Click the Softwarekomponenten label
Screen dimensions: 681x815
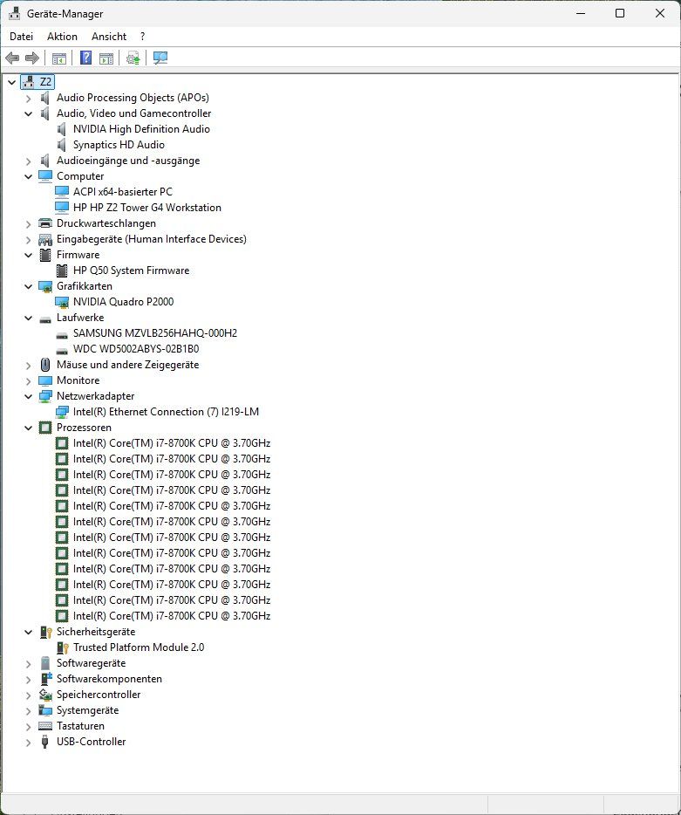(109, 679)
